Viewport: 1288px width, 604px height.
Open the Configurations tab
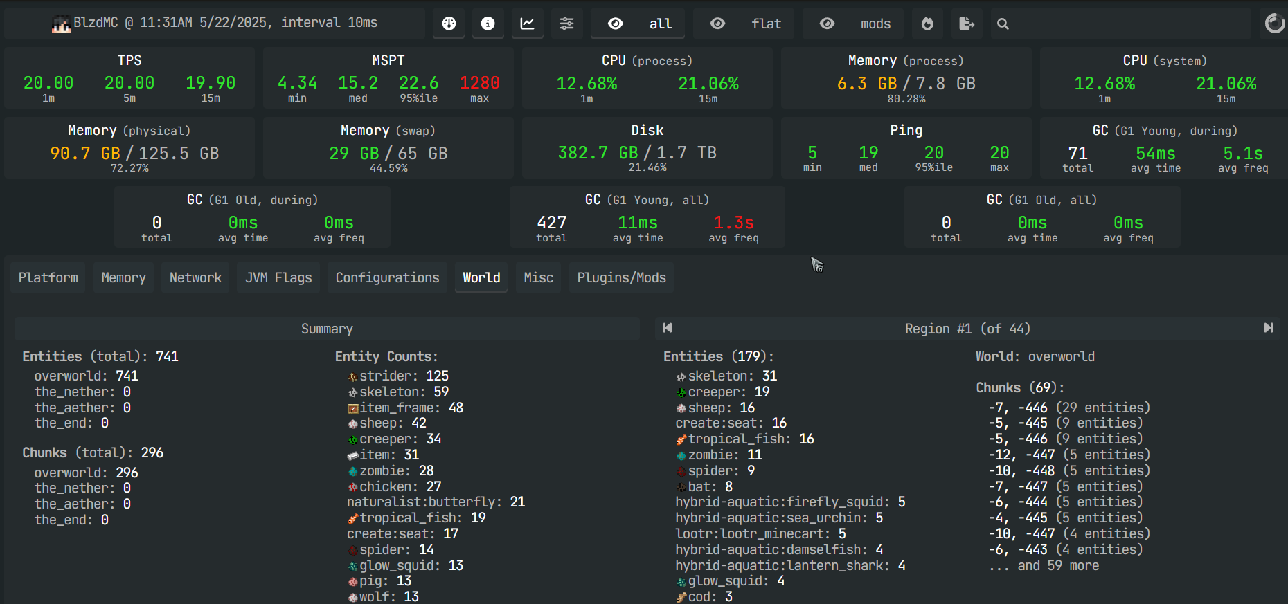(x=387, y=277)
